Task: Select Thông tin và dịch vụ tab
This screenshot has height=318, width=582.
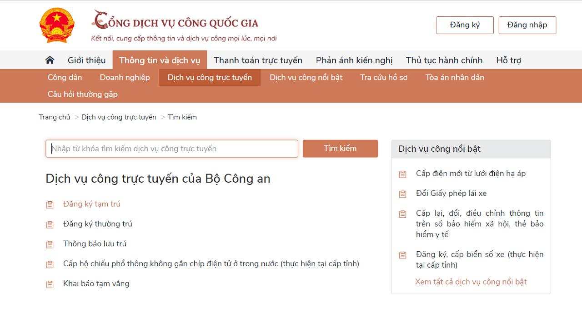Action: coord(160,60)
